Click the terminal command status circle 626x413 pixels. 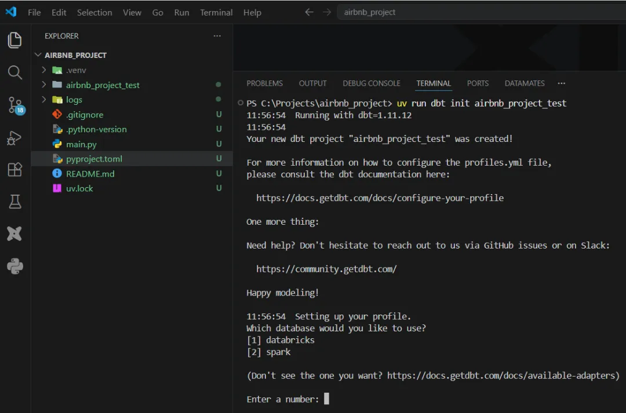pyautogui.click(x=241, y=103)
